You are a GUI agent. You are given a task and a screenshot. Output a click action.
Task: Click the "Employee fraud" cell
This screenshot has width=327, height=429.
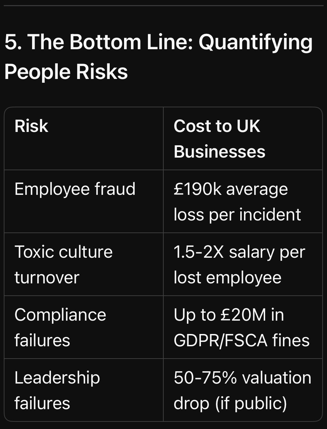[x=75, y=189]
